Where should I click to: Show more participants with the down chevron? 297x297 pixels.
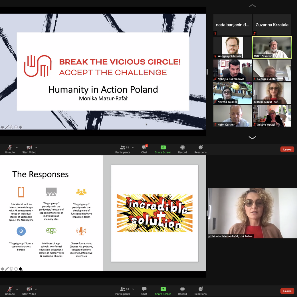pos(252,137)
